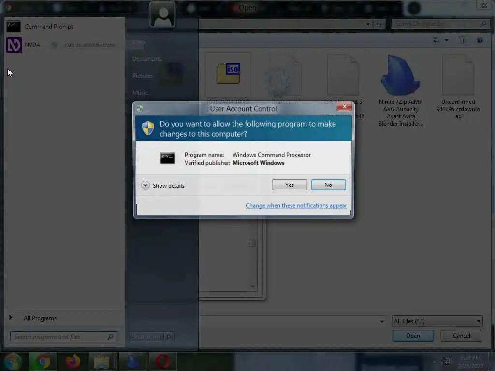Viewport: 495px width, 371px height.
Task: Expand All Programs in Start menu
Action: click(40, 318)
